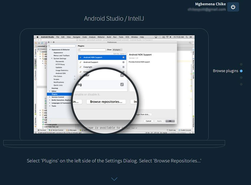
Task: Open the Captures side tool window
Action: (35, 53)
